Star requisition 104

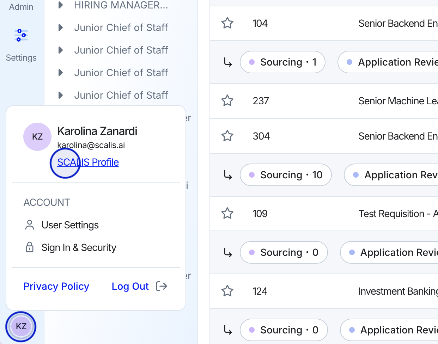pos(227,23)
